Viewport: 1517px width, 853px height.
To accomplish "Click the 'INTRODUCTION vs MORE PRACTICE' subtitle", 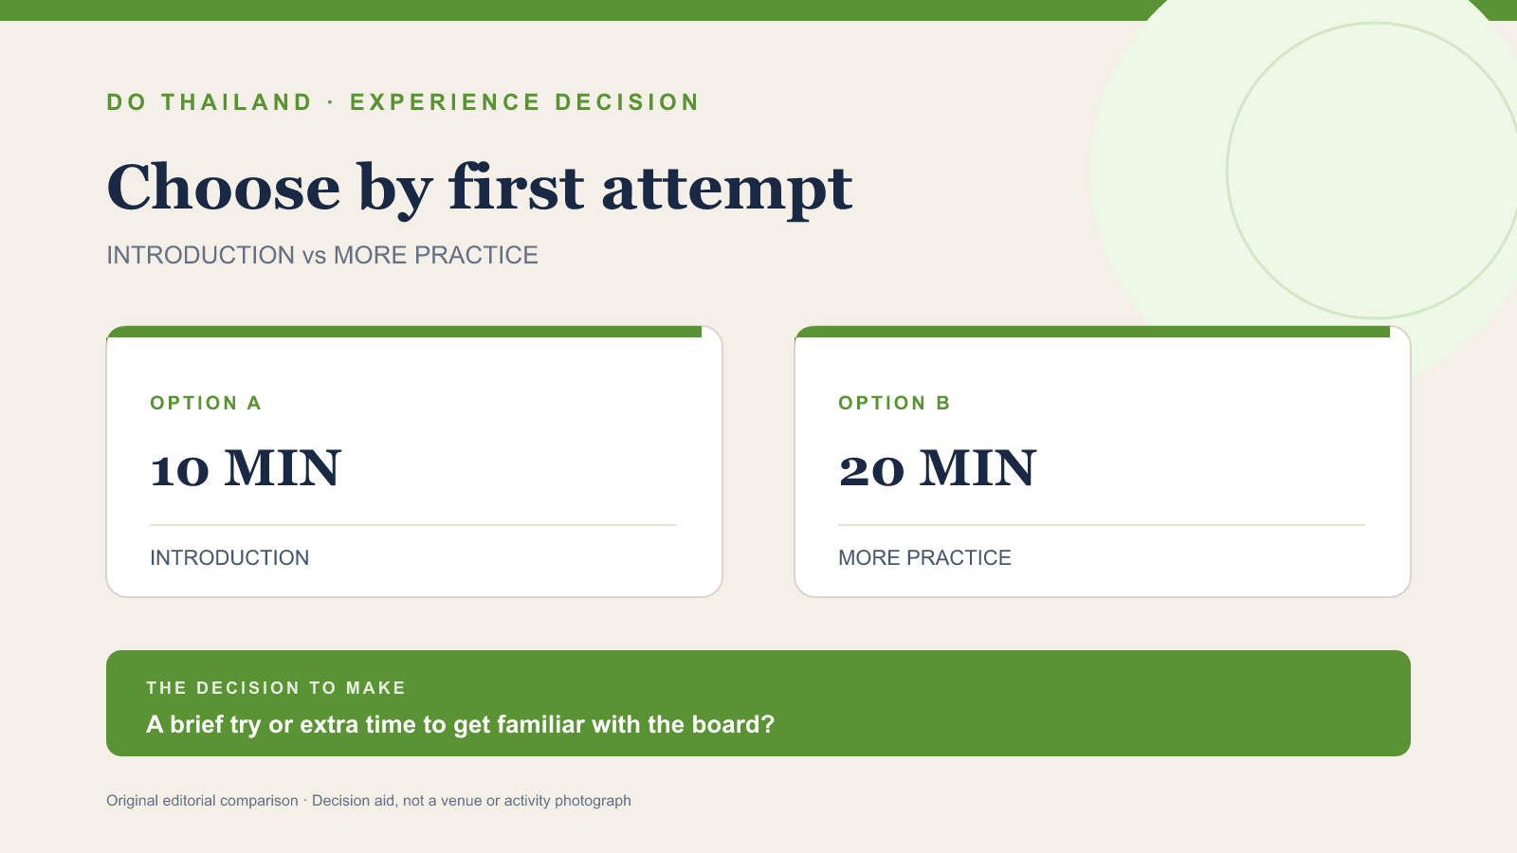I will [x=322, y=255].
